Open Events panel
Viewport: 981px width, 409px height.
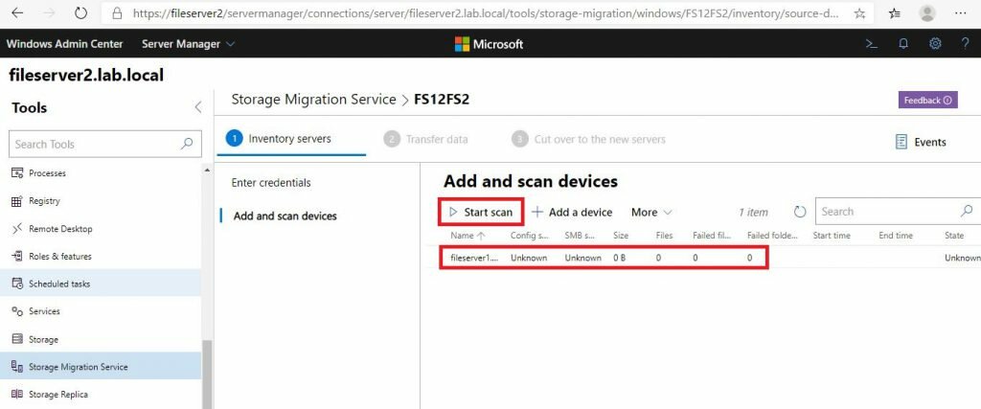click(921, 142)
